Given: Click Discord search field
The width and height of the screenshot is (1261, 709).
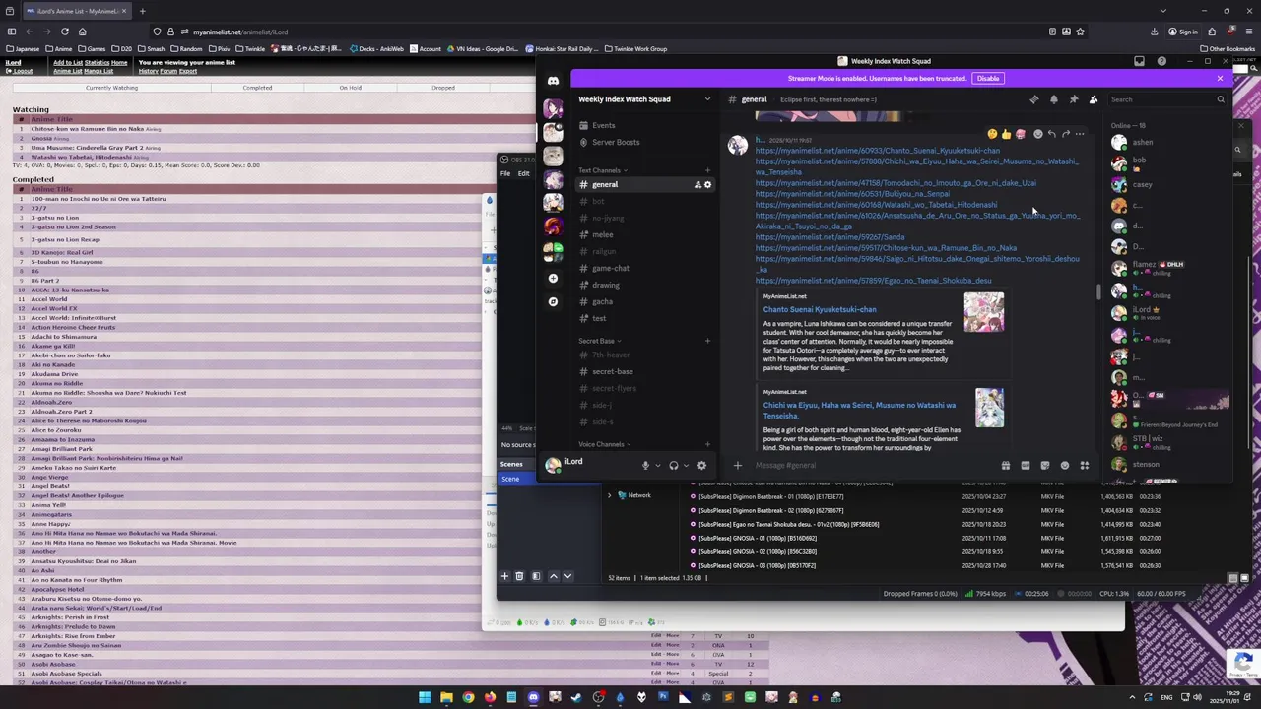Looking at the screenshot, I should (1167, 99).
